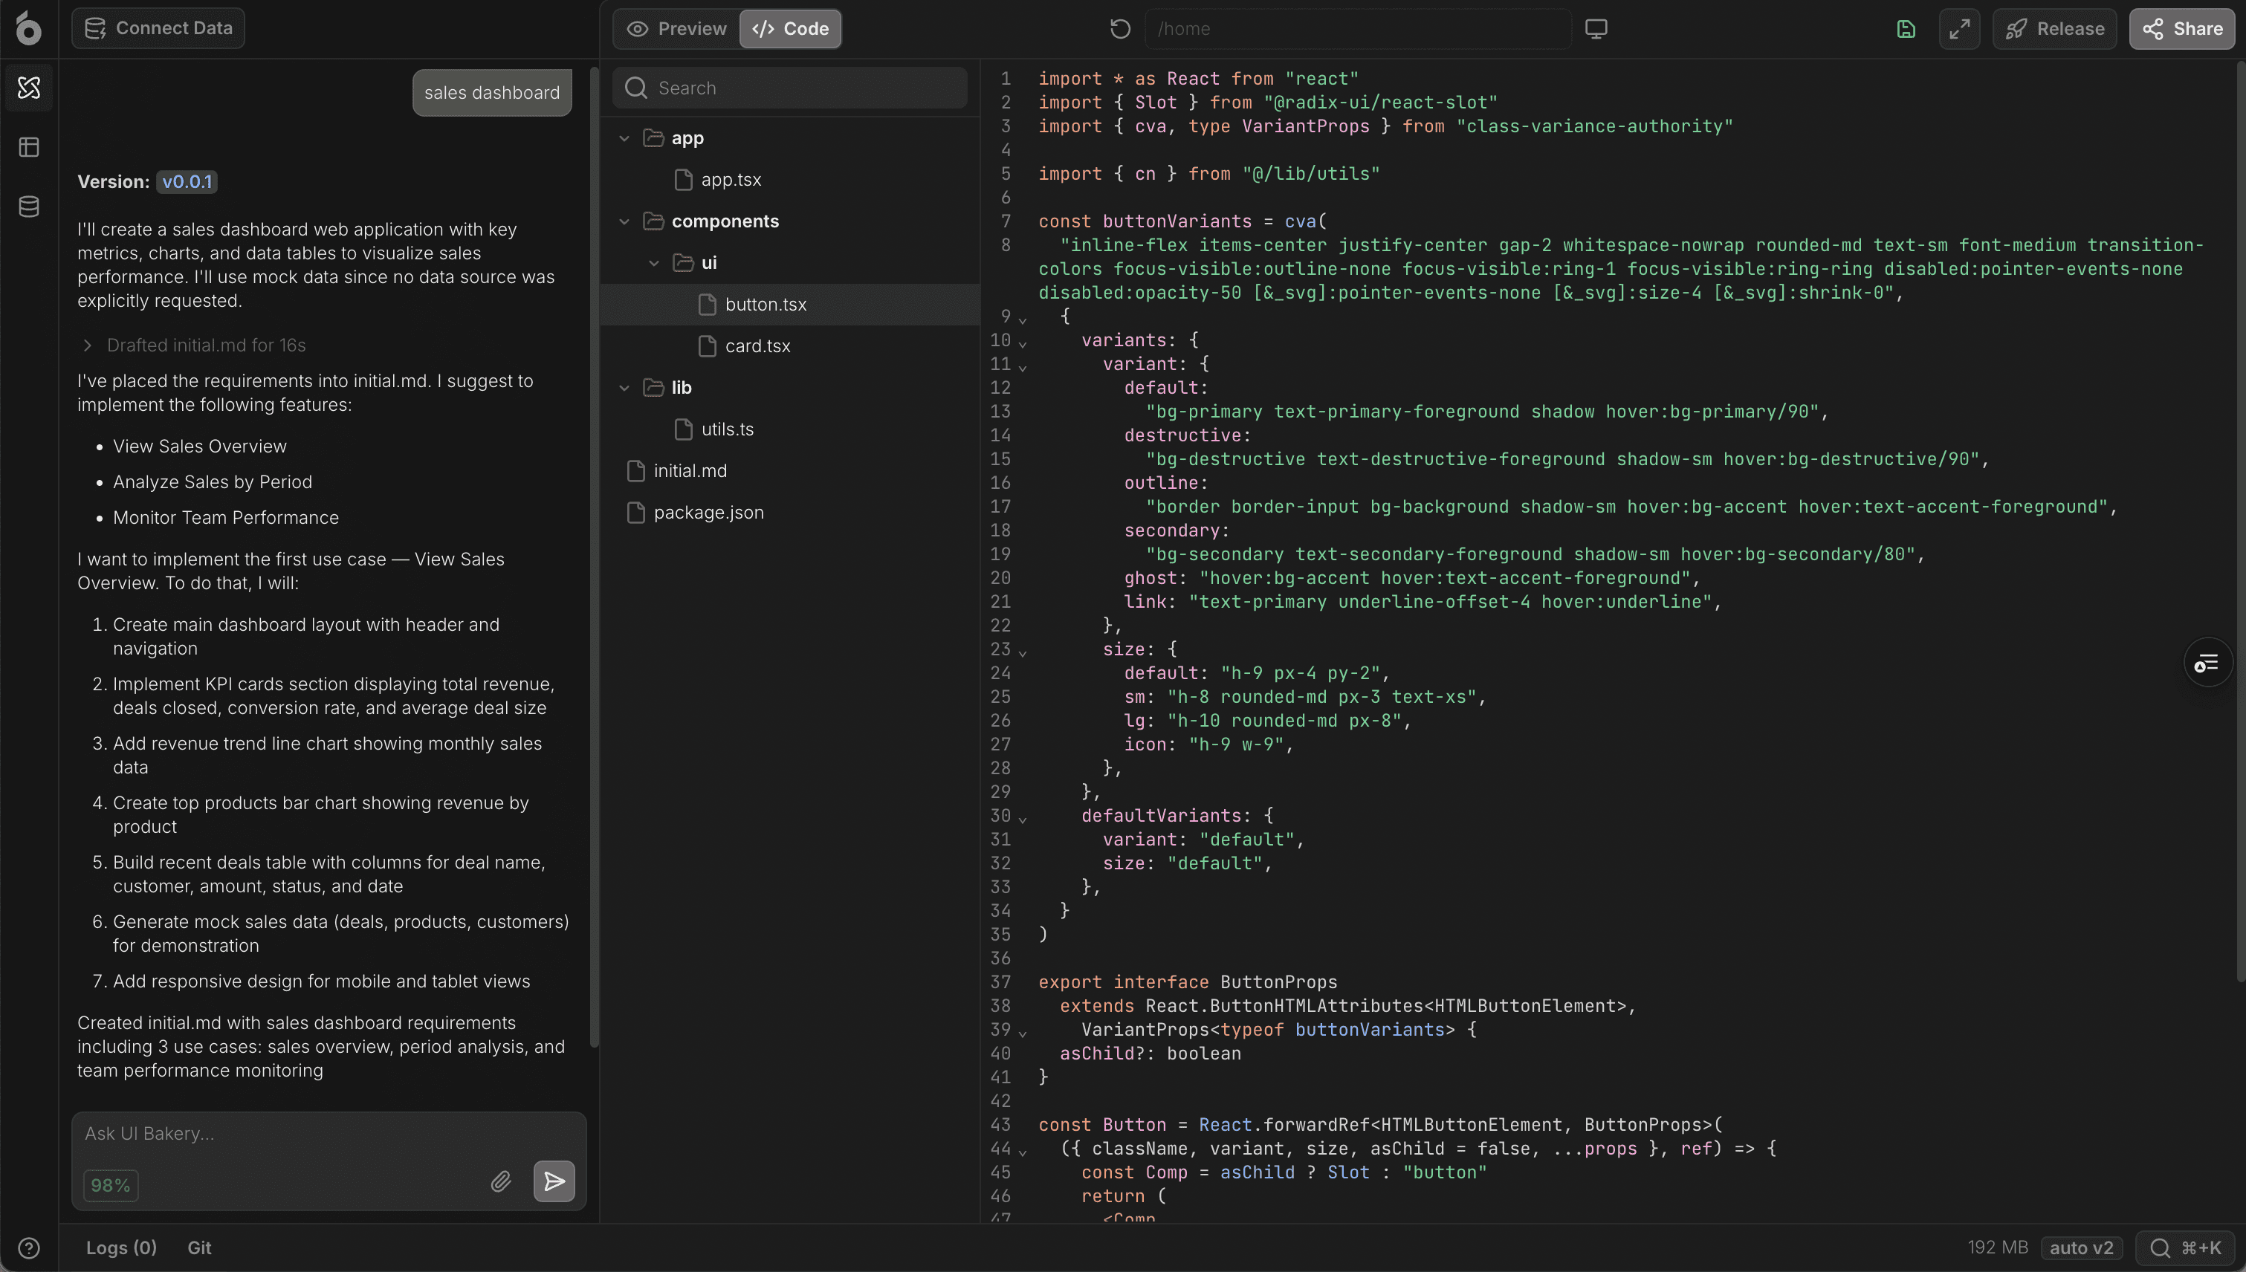Open the table layout icon in sidebar
Image resolution: width=2246 pixels, height=1272 pixels.
(x=29, y=147)
